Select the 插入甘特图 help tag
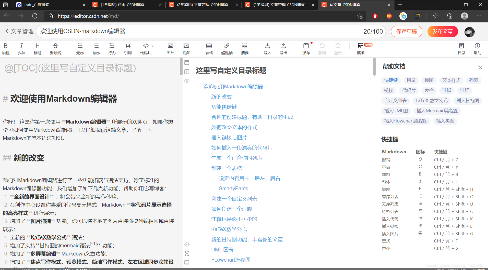 (468, 101)
